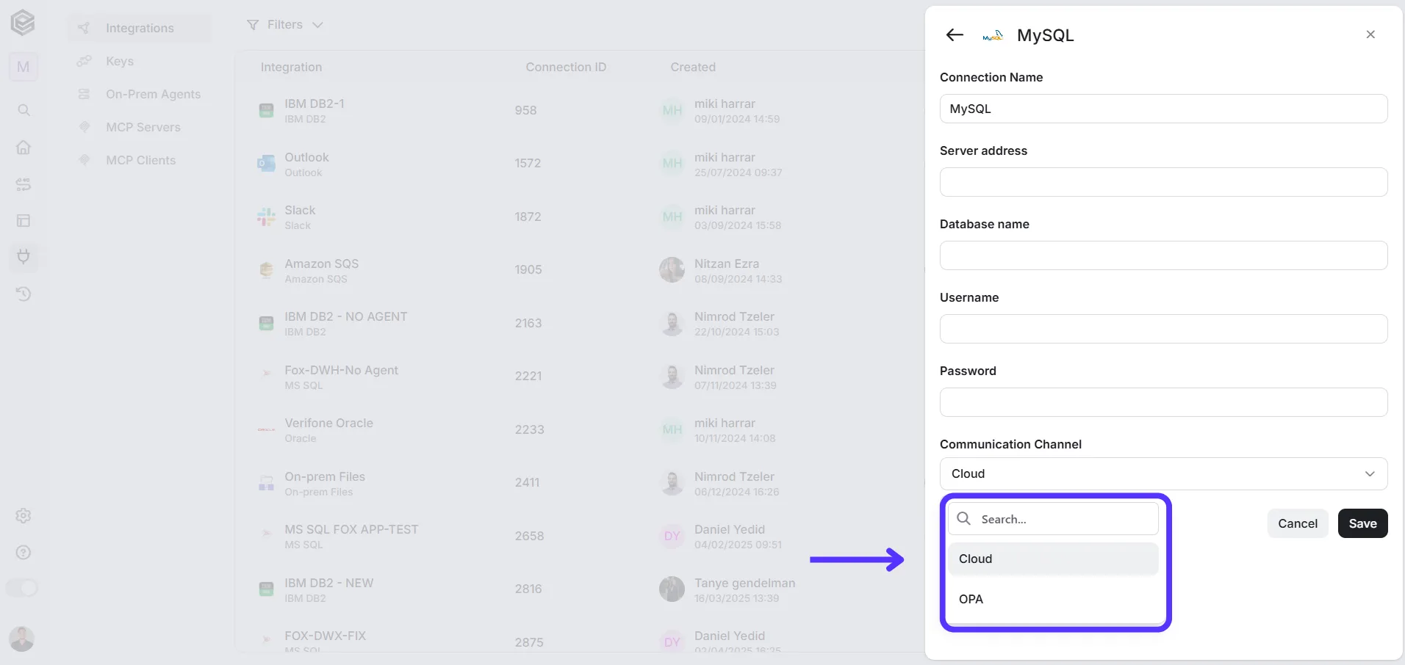
Task: Click into the Password field
Action: [x=1163, y=402]
